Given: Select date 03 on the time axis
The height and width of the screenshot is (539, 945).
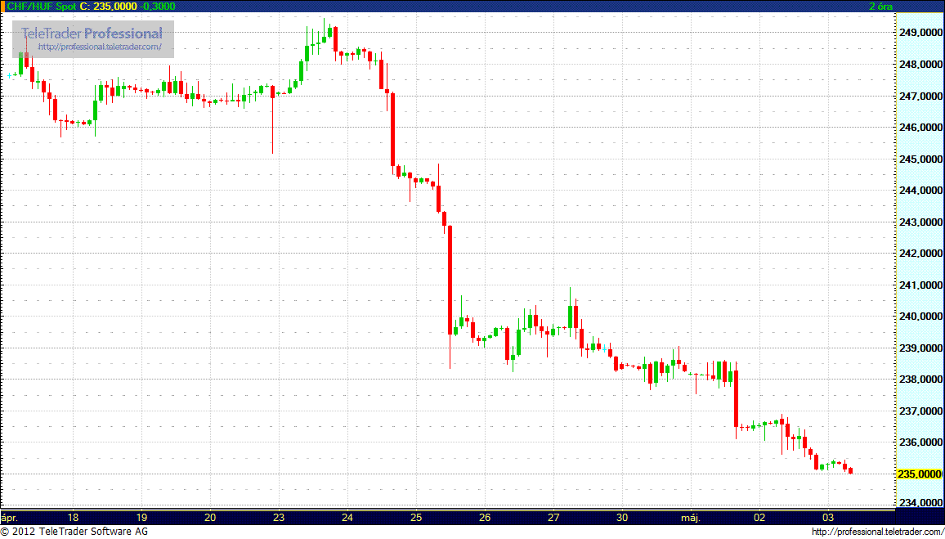Looking at the screenshot, I should [828, 517].
